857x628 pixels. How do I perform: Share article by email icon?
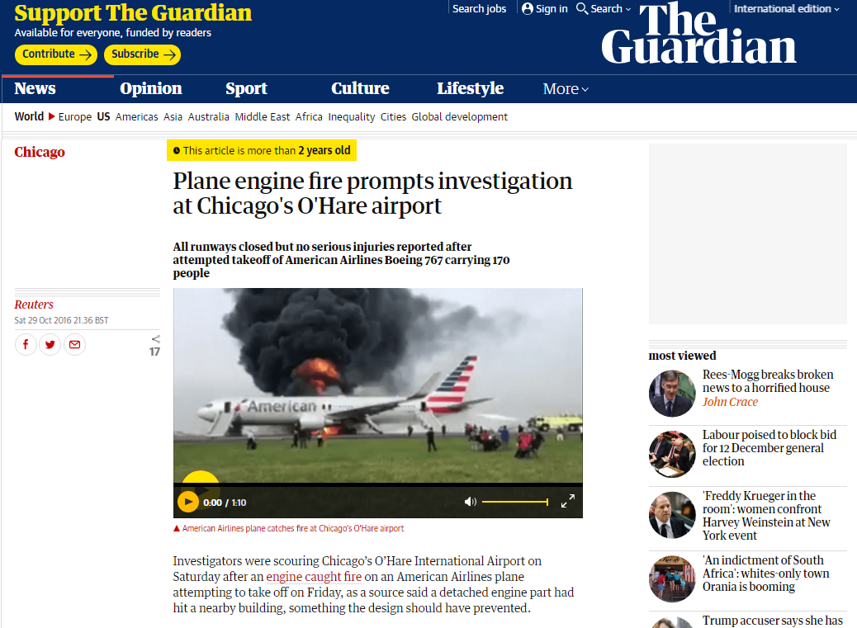click(75, 345)
